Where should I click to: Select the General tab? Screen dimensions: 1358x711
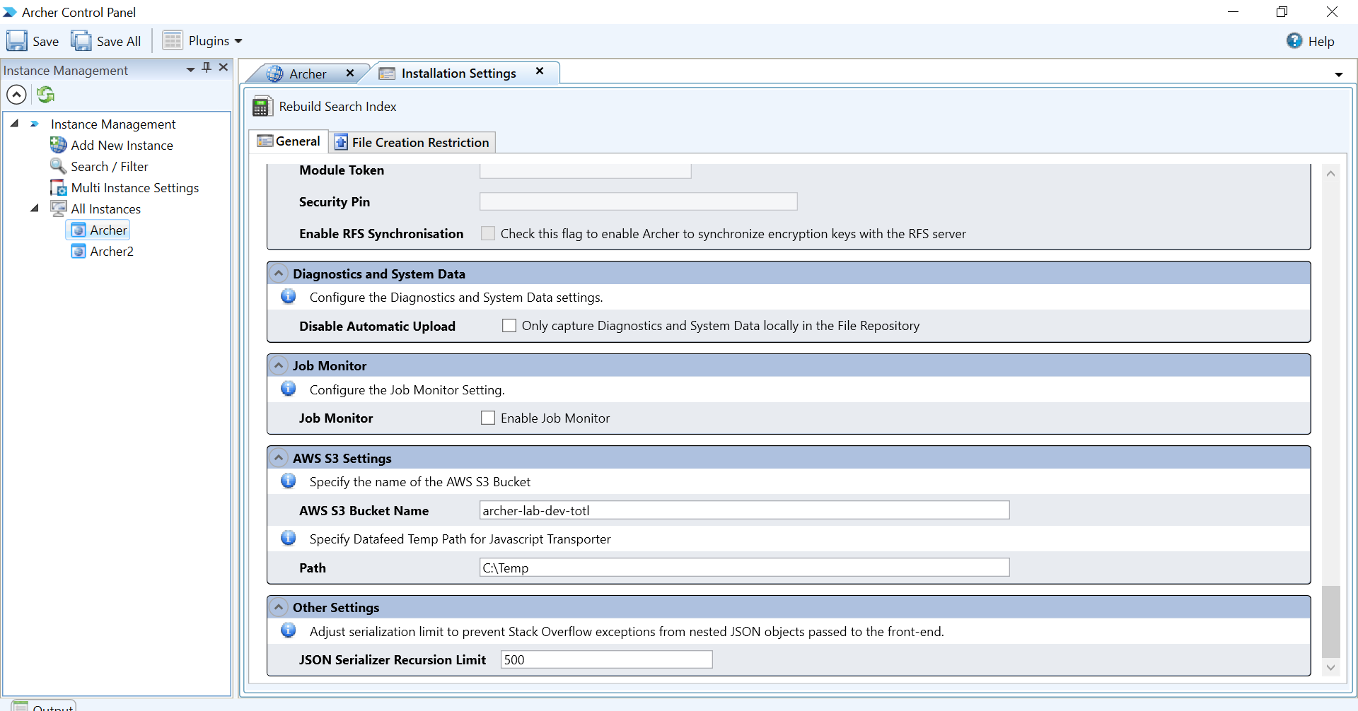tap(289, 141)
